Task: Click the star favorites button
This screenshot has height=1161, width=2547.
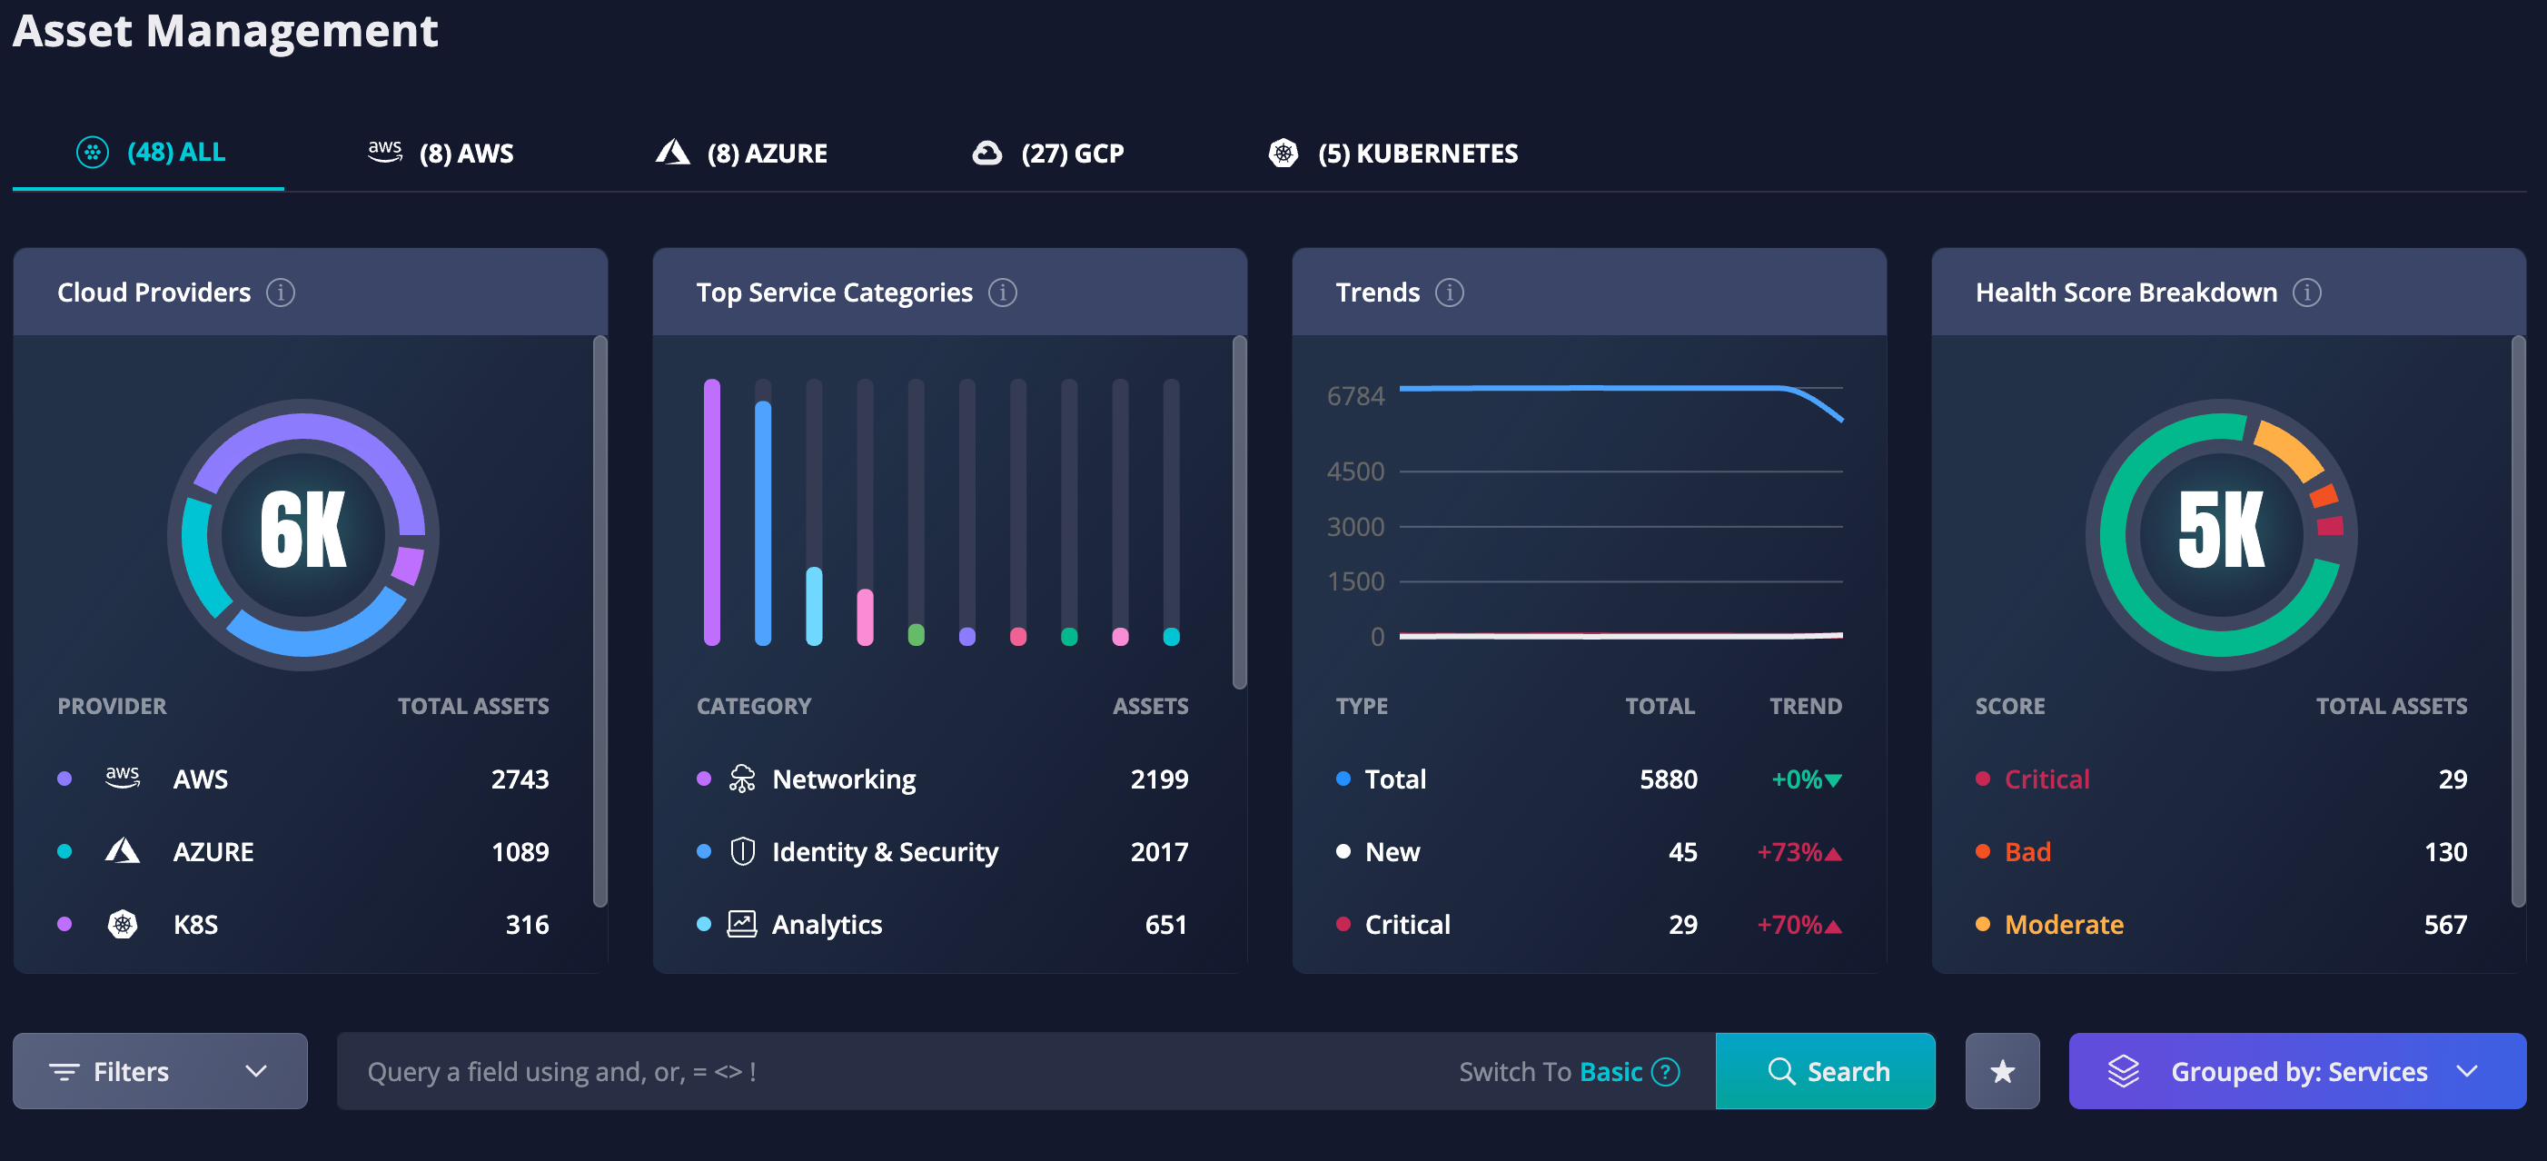Action: point(2002,1071)
